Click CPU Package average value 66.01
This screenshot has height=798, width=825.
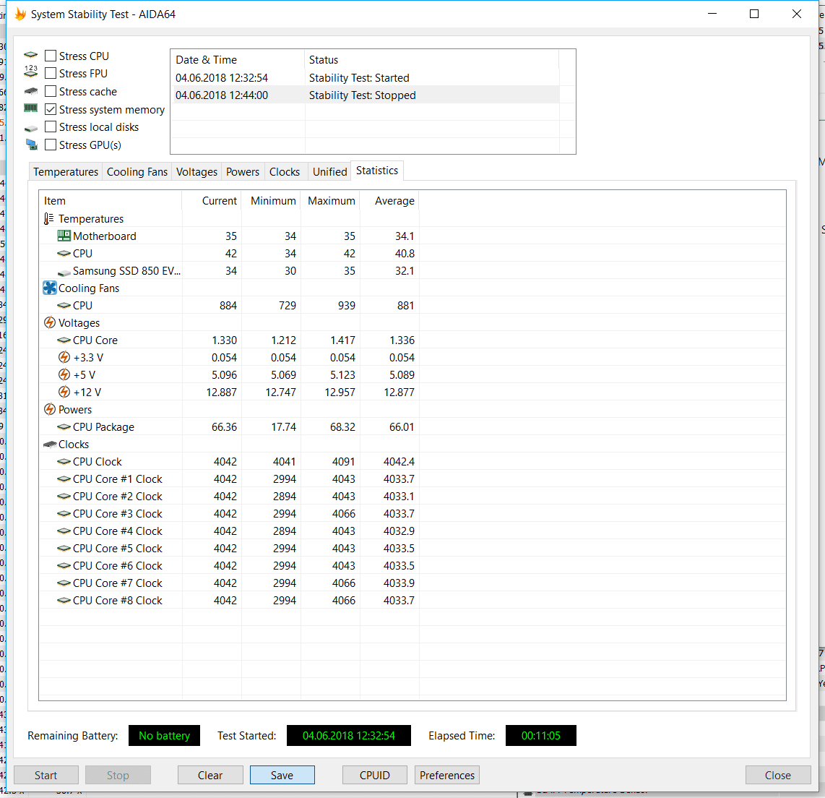[x=402, y=427]
